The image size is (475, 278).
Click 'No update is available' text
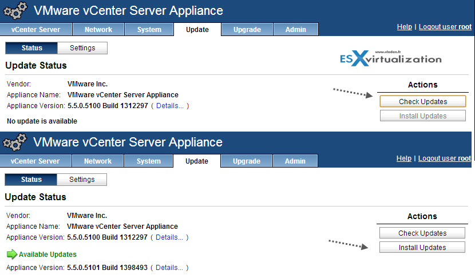point(42,121)
